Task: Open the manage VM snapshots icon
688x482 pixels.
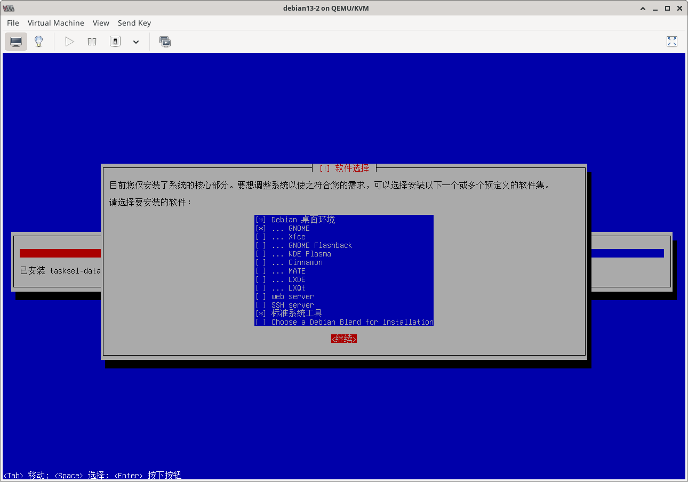Action: click(x=165, y=42)
